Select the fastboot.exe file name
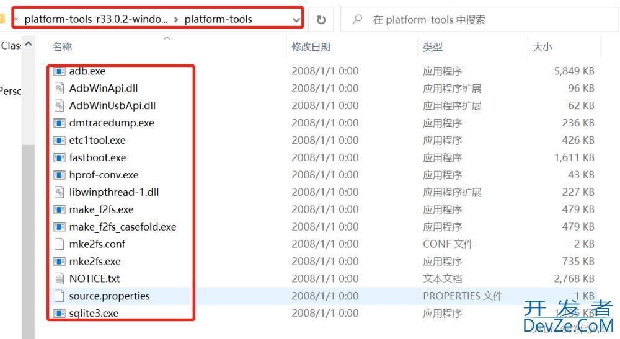Screen dimensions: 620x339 pyautogui.click(x=98, y=157)
